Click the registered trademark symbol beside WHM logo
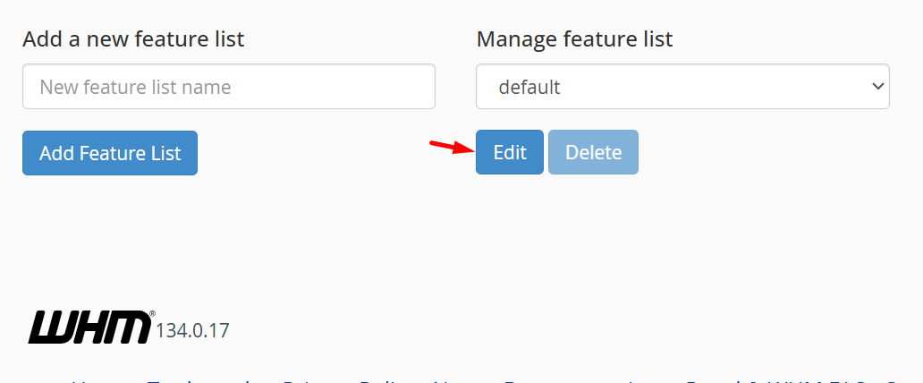The image size is (923, 383). click(152, 314)
